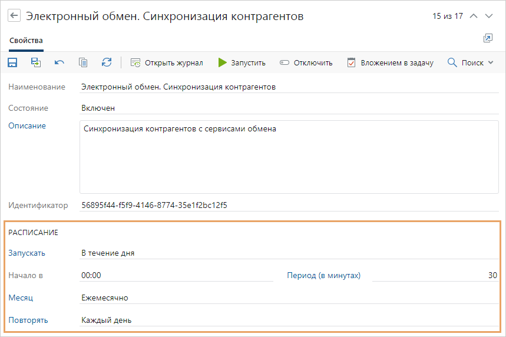Viewport: 506px width, 337px height.
Task: Go to previous record arrow
Action: (x=474, y=16)
